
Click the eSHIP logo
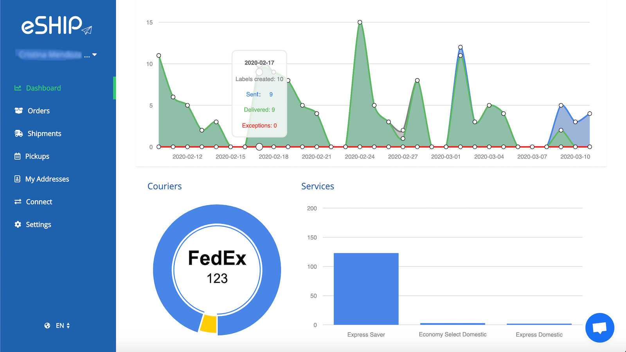pos(57,25)
